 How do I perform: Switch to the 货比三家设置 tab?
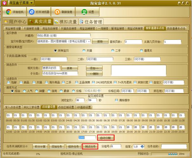click(31, 107)
